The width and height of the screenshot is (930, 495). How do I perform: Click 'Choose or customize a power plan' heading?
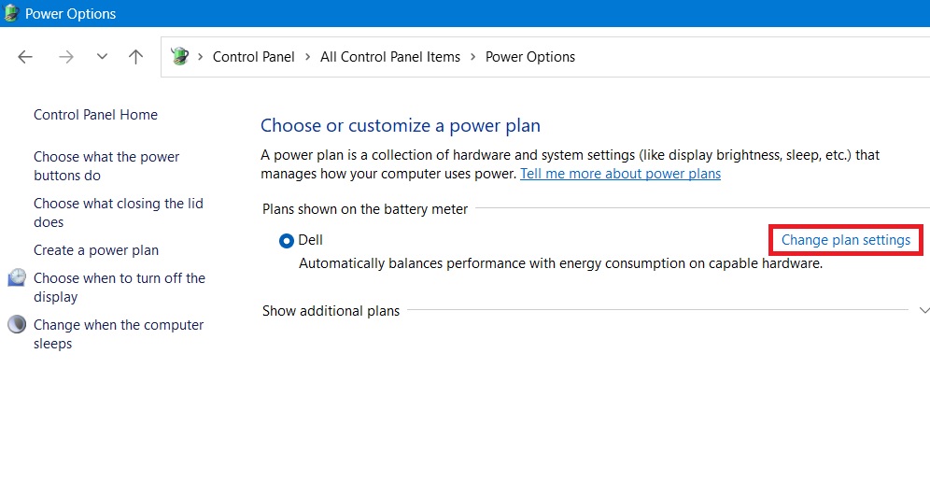click(x=401, y=126)
